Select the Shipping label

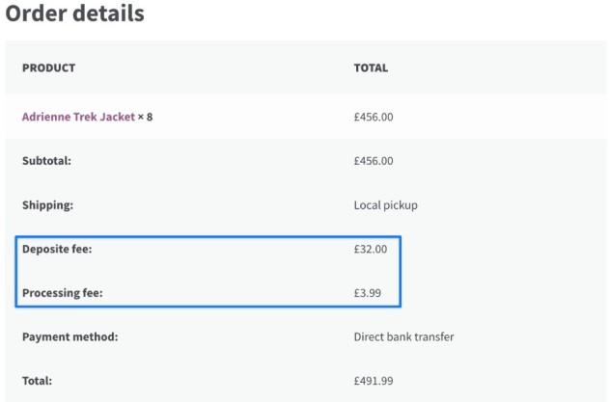point(47,205)
